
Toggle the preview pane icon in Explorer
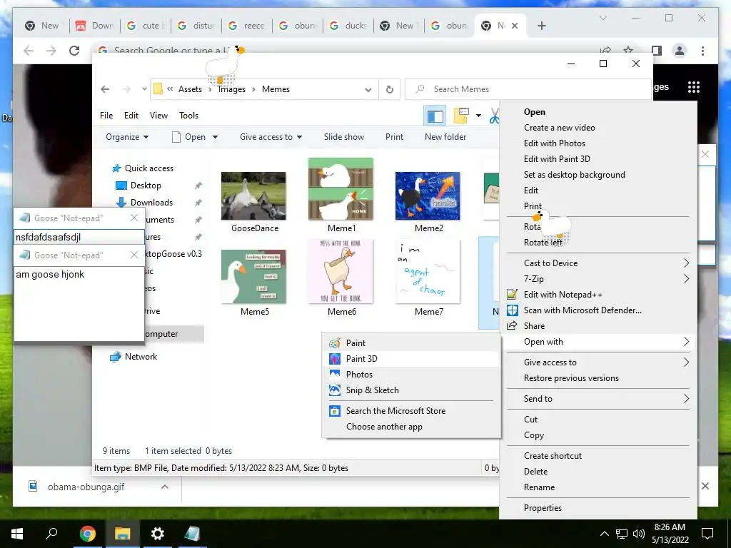tap(435, 116)
